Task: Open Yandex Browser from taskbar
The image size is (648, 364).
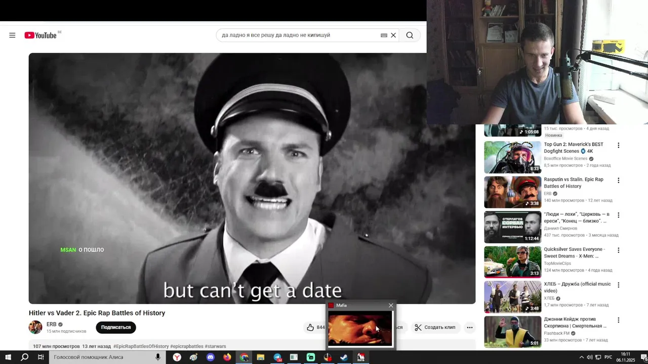Action: point(177,357)
